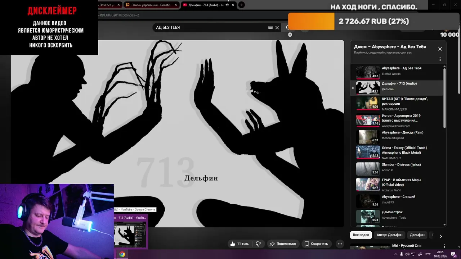The image size is (461, 259).
Task: Open МЫ - Русский Стяг recommended video
Action: [x=407, y=246]
